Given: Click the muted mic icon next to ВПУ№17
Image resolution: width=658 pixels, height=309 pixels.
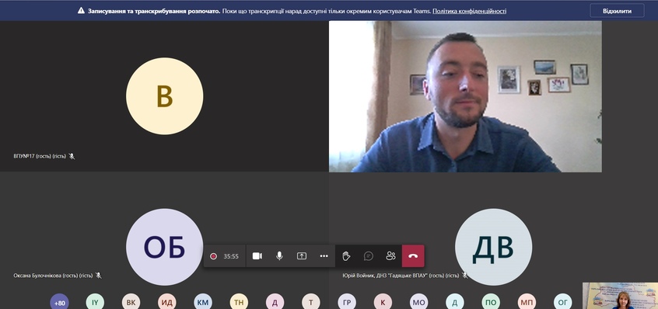Looking at the screenshot, I should pyautogui.click(x=72, y=156).
